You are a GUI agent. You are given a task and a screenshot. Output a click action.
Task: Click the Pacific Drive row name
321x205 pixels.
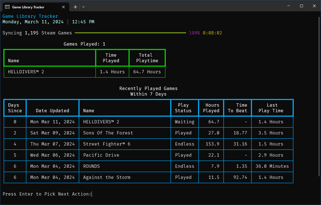pyautogui.click(x=101, y=155)
